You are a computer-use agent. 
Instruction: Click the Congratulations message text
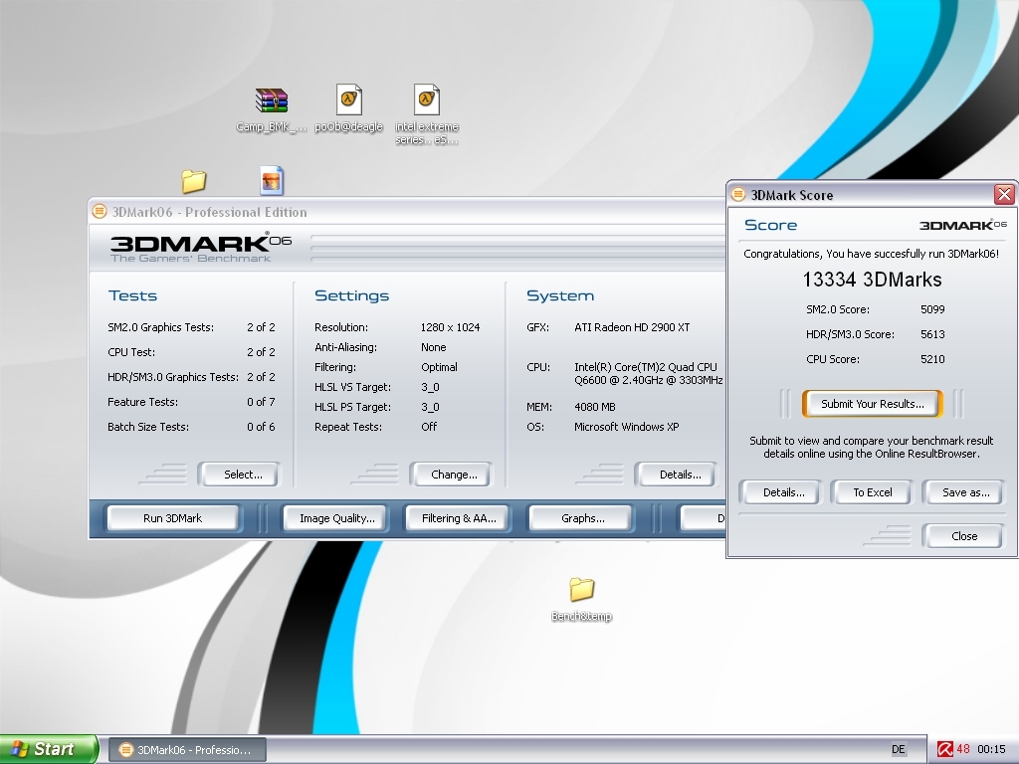[871, 254]
